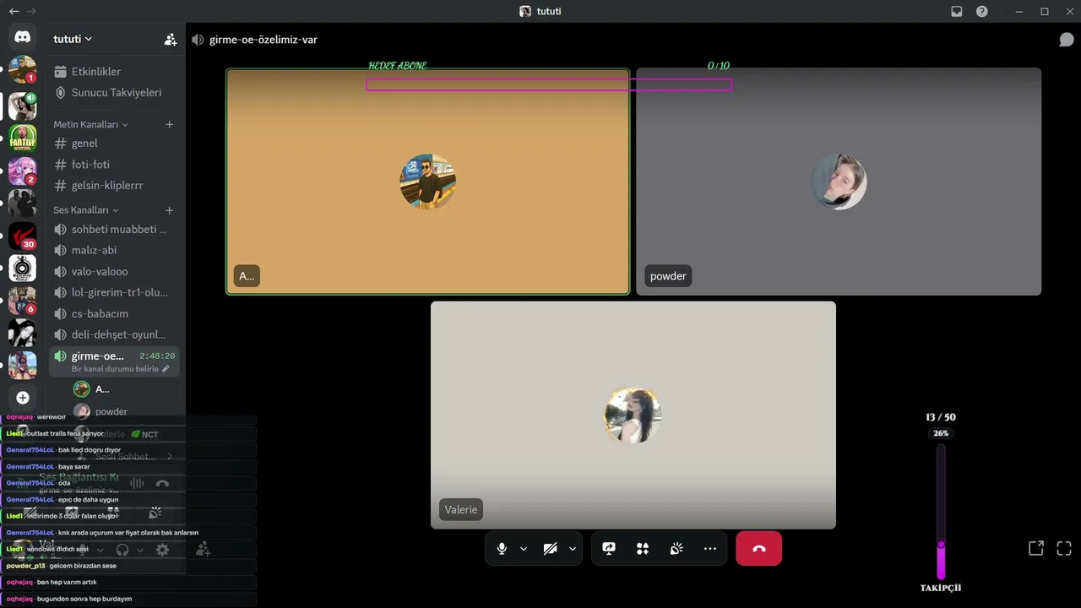Open Discord help from the title bar
The width and height of the screenshot is (1081, 608).
coord(982,12)
